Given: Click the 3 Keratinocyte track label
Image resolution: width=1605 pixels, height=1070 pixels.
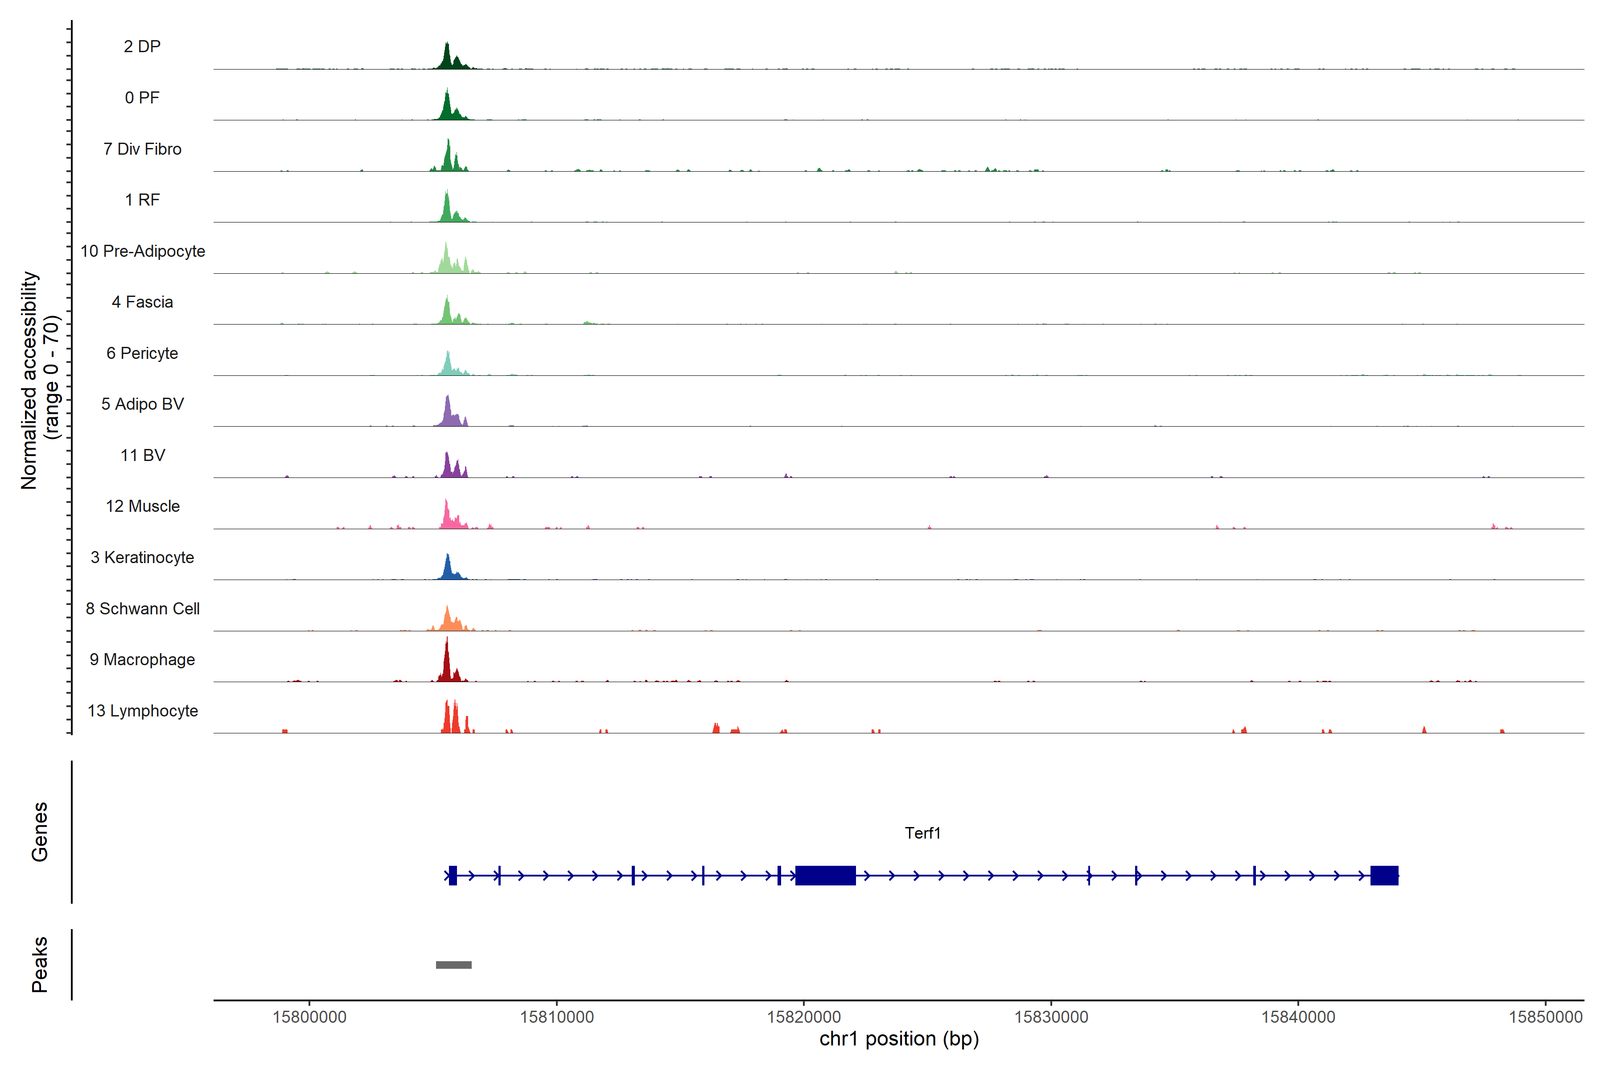Looking at the screenshot, I should click(142, 558).
